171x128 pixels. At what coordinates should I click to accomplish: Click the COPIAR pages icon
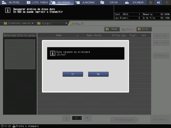pos(102,2)
